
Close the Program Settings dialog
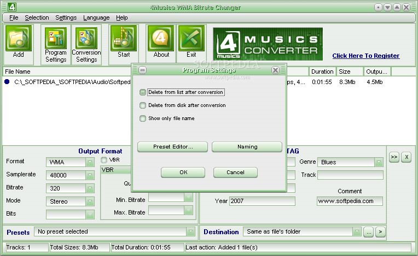point(275,70)
